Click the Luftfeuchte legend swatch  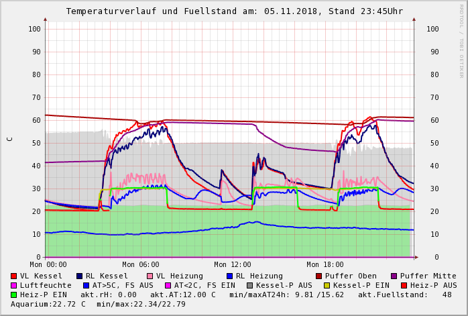14,285
